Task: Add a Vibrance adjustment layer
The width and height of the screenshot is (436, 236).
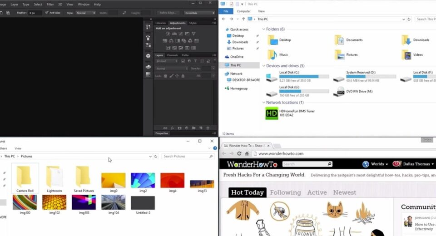Action: click(193, 34)
